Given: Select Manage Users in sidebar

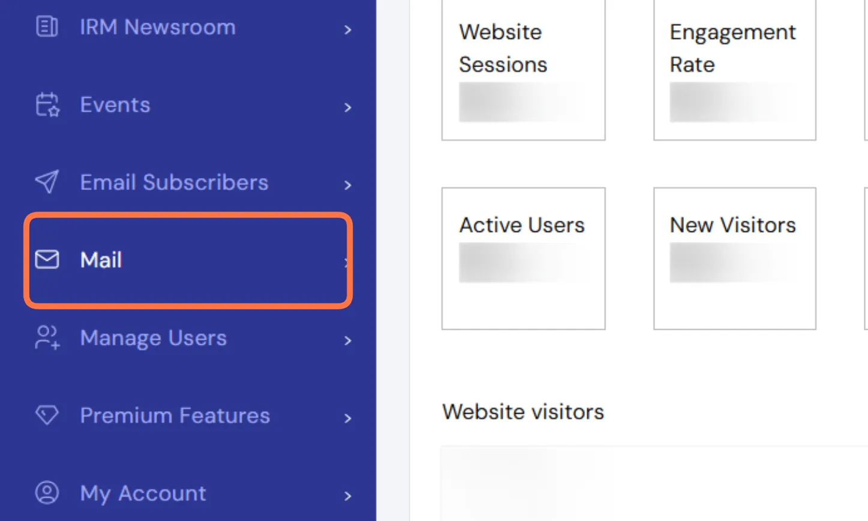Looking at the screenshot, I should pos(154,338).
